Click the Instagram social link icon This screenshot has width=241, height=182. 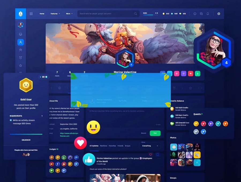[177, 73]
